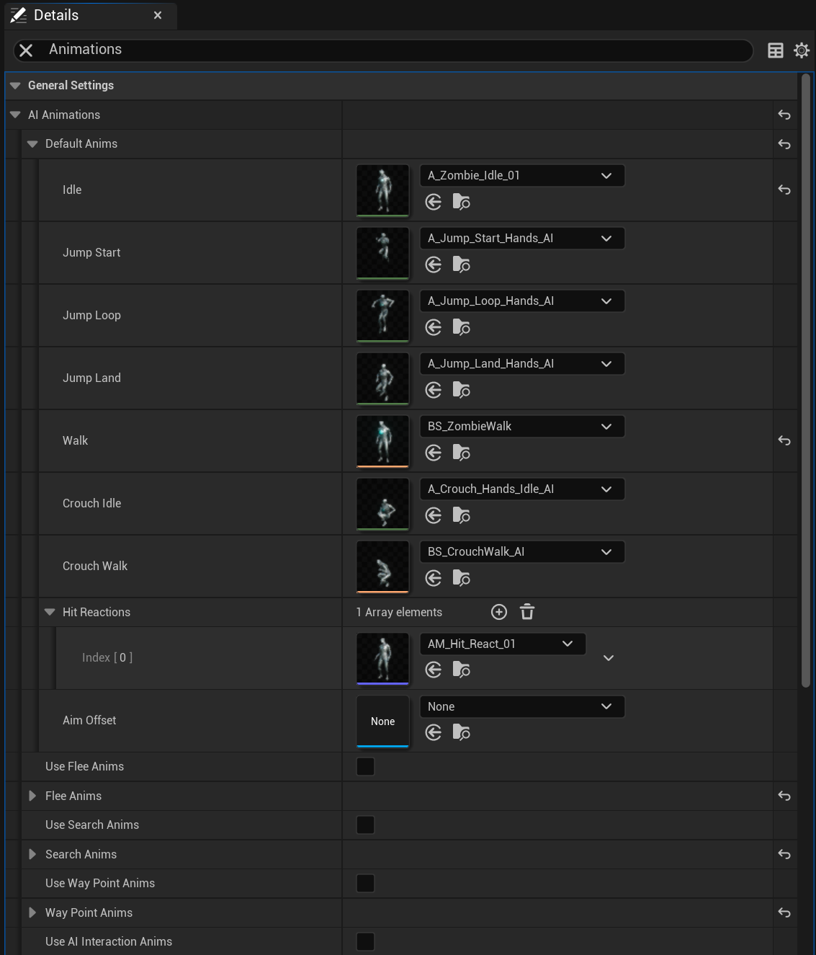Use selected asset for Crouch Idle
Image resolution: width=816 pixels, height=955 pixels.
(434, 515)
